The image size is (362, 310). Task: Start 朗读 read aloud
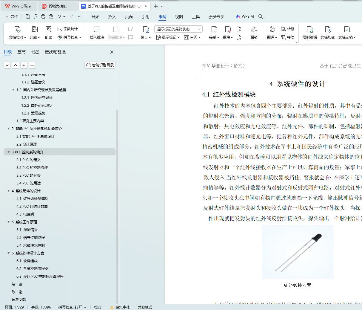coord(49,33)
